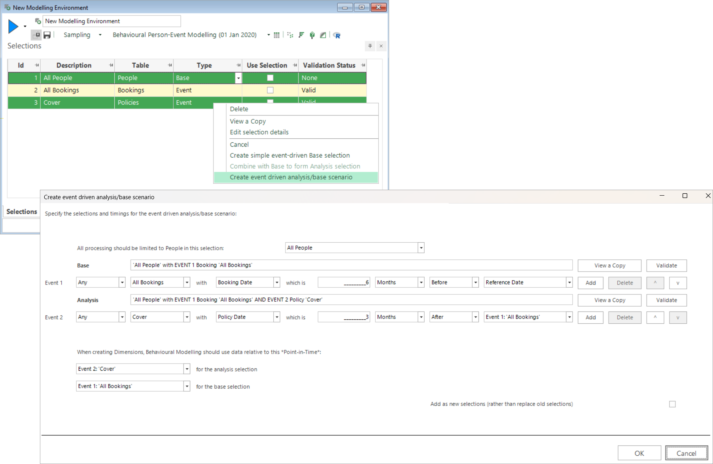Click Add button on Event 1 row

pos(590,283)
